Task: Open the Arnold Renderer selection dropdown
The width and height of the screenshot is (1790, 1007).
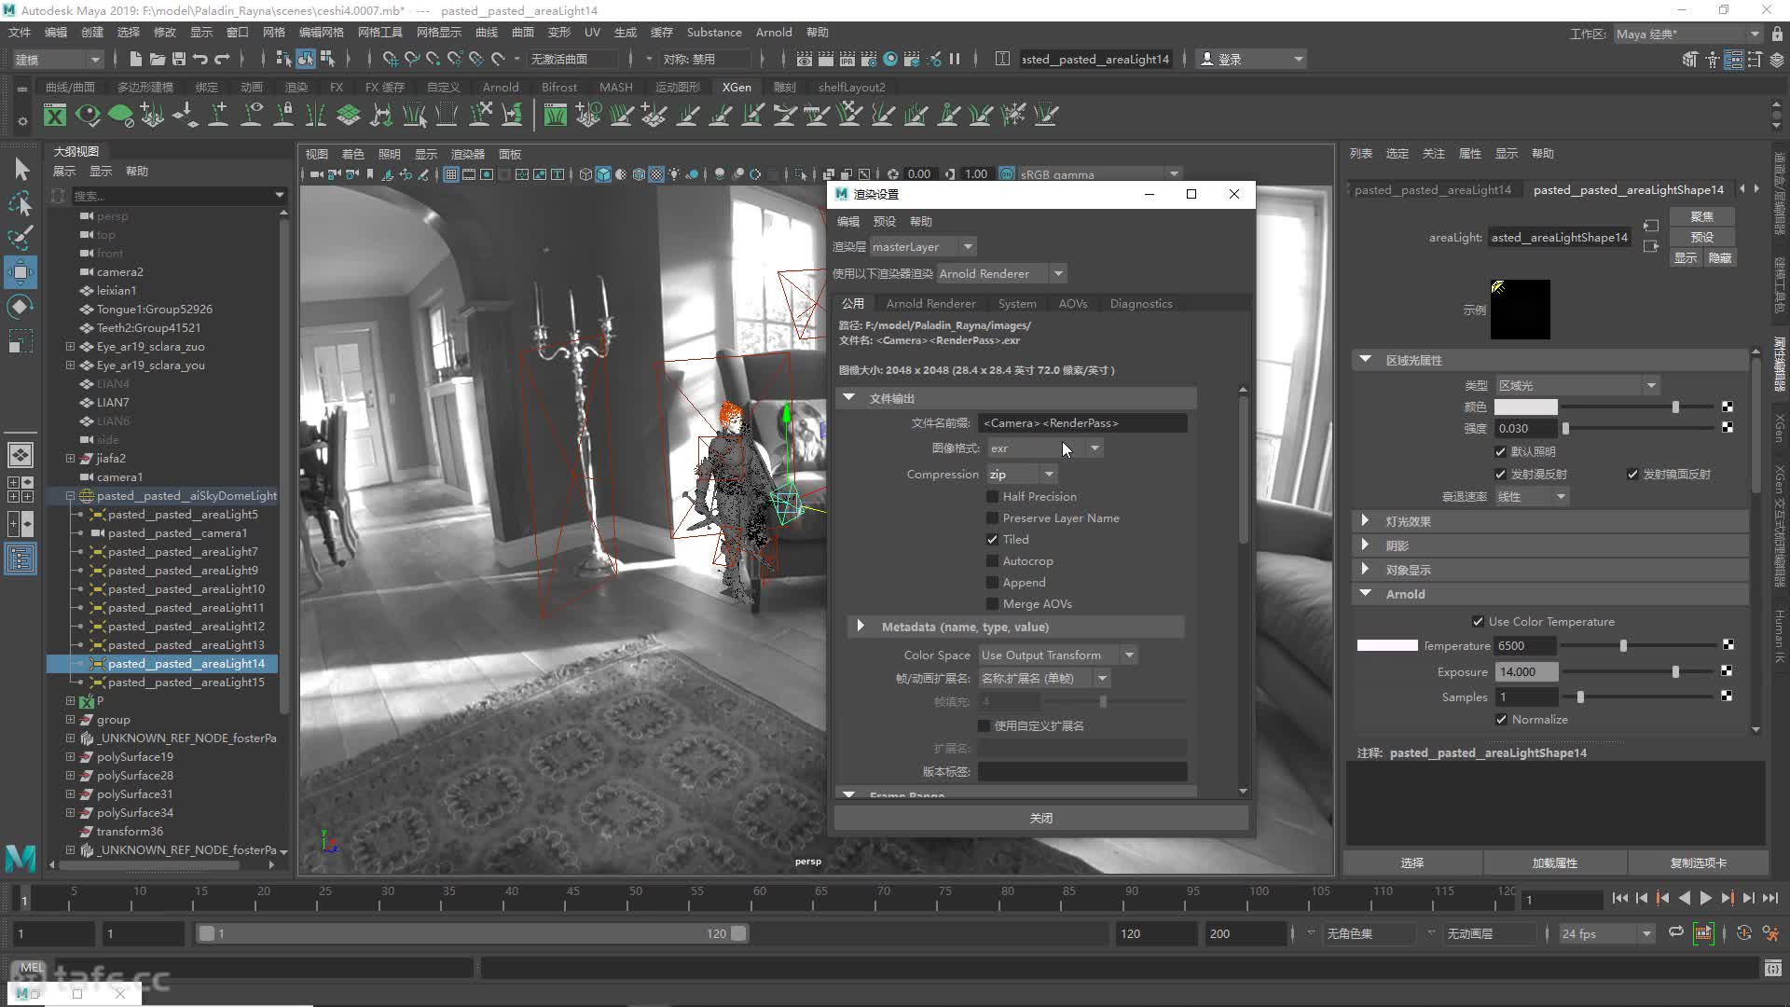Action: click(x=1001, y=274)
